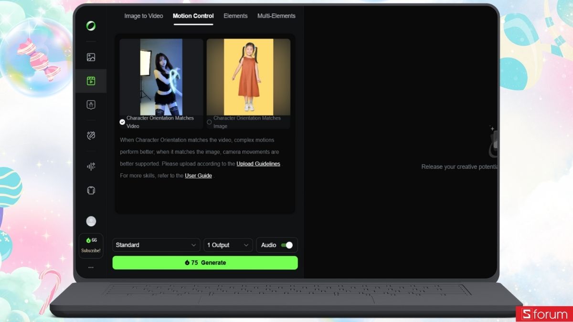Select Character Orientation Matches Image option
The height and width of the screenshot is (322, 573).
(x=209, y=122)
